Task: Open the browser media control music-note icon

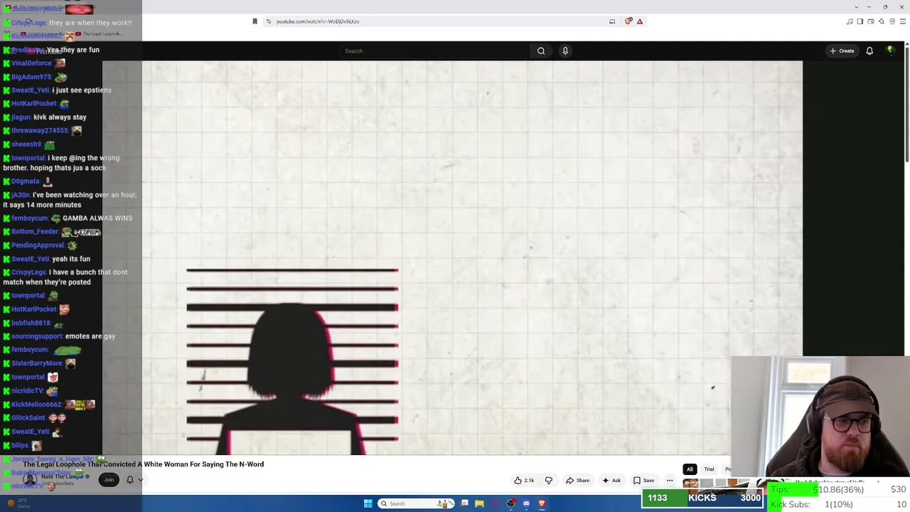Action: pos(850,21)
